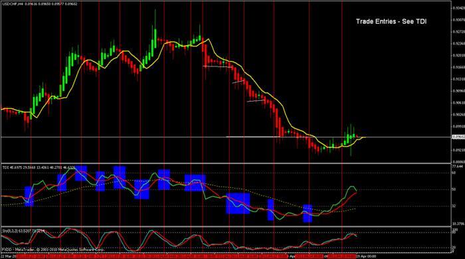Click the '19 Apr 00:00' date label on the time axis

(x=366, y=256)
